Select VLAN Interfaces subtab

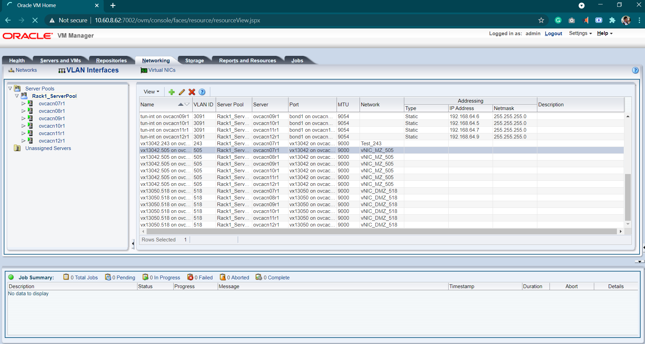coord(92,70)
